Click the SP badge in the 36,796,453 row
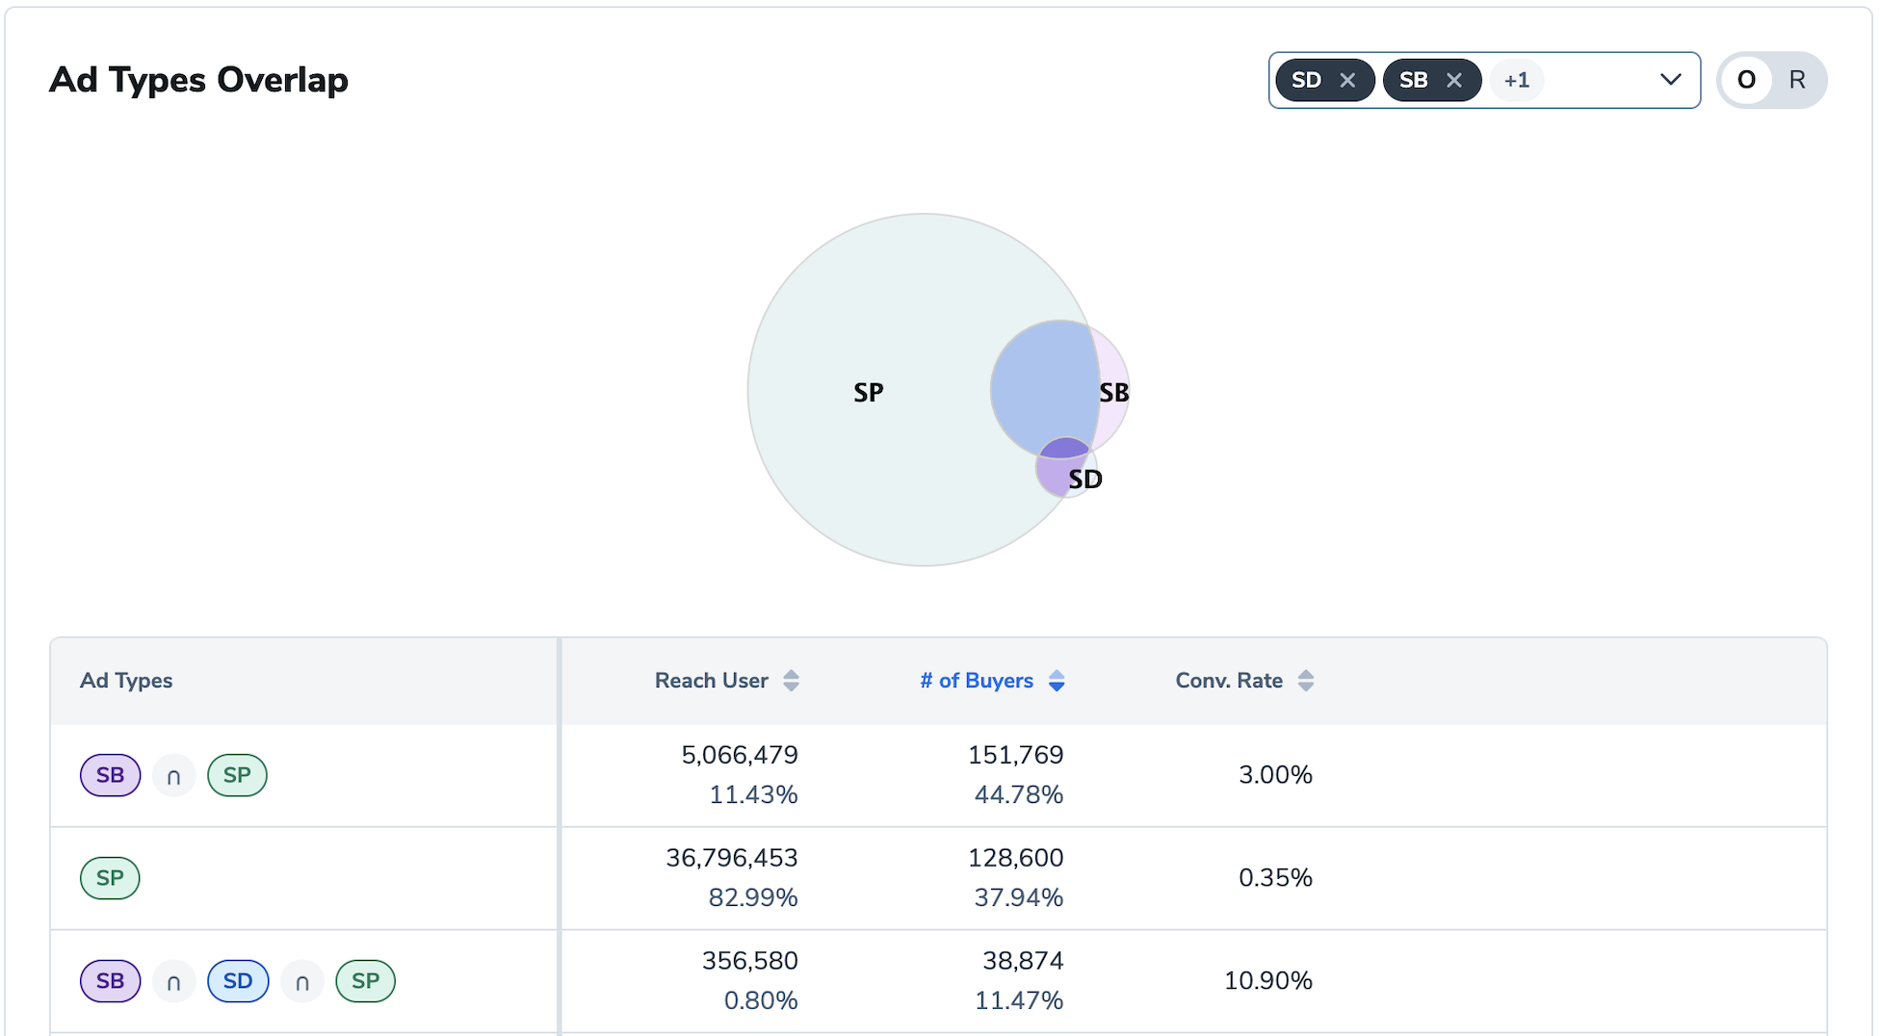The height and width of the screenshot is (1036, 1880). coord(110,878)
